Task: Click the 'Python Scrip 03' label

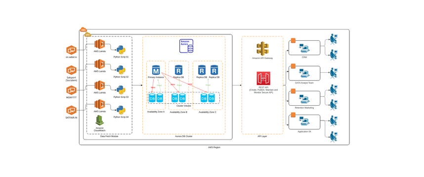Action: click(121, 97)
